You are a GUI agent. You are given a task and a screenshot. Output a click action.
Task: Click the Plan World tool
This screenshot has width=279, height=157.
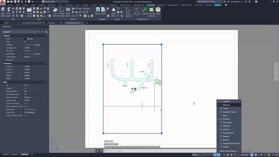pyautogui.click(x=128, y=12)
